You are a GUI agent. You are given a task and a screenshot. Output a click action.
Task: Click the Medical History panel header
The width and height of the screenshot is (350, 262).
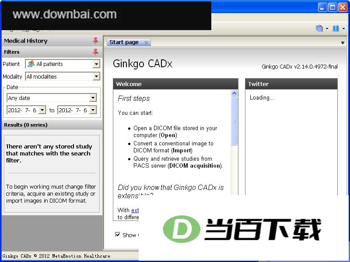pos(52,41)
